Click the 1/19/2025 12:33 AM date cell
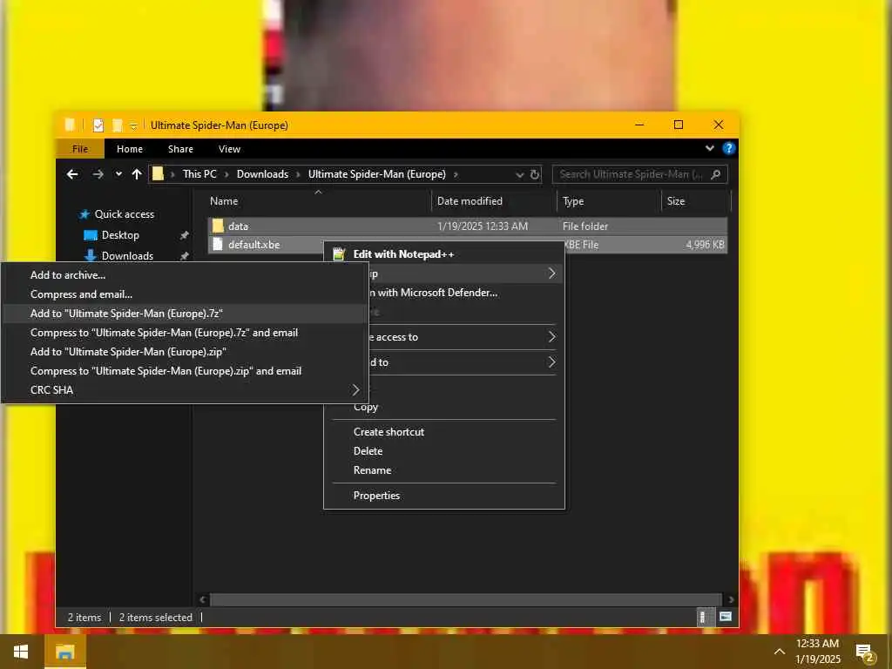The width and height of the screenshot is (892, 669). (483, 226)
